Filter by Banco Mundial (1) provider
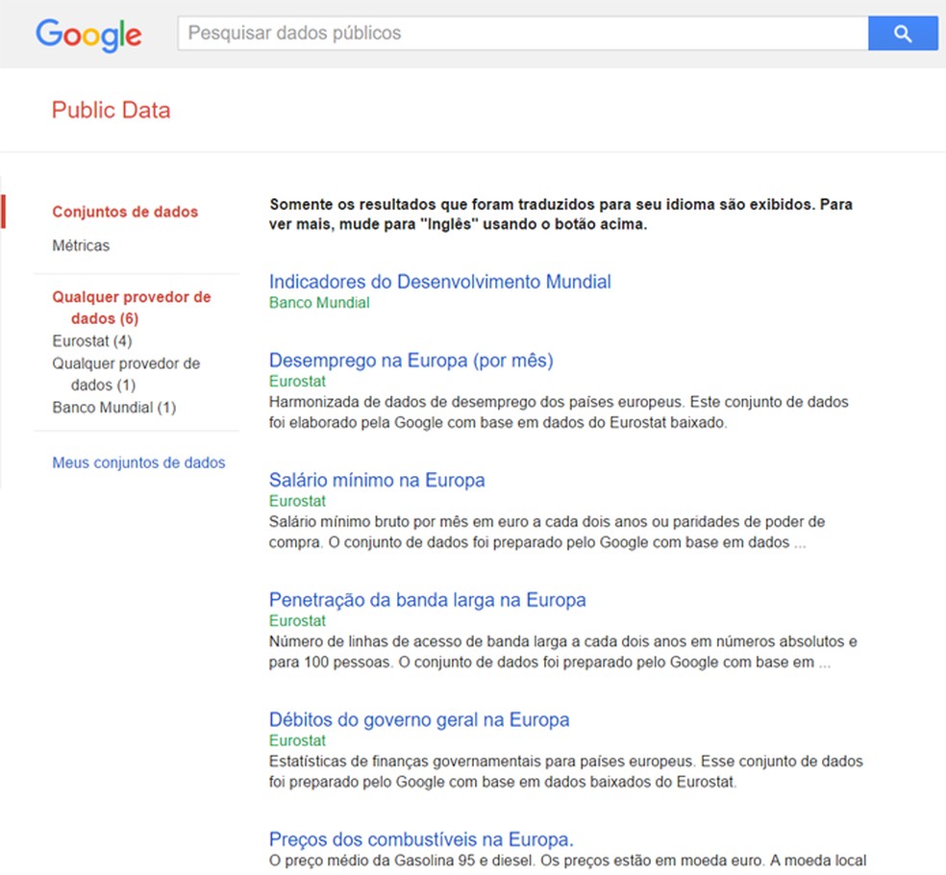The width and height of the screenshot is (946, 875). coord(114,408)
